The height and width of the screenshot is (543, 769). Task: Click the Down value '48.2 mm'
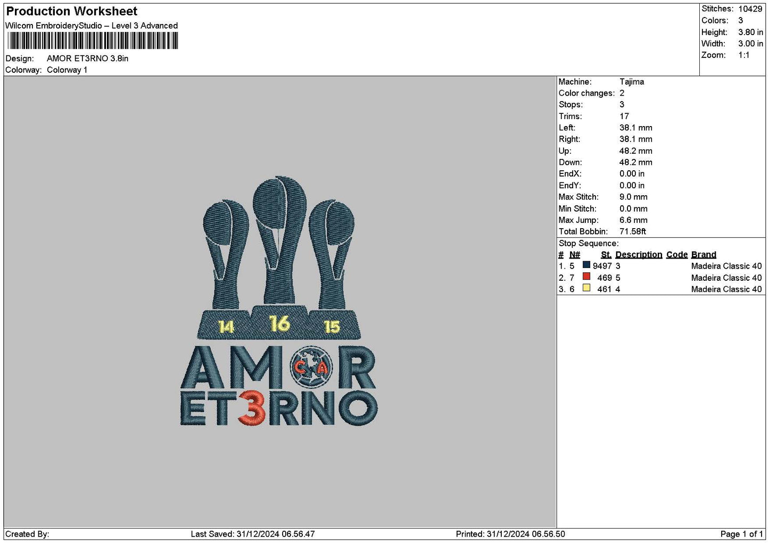click(636, 163)
